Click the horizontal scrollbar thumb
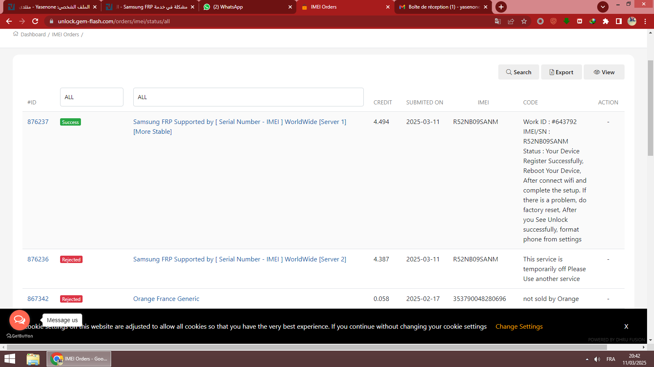Viewport: 654px width, 367px height. [x=307, y=347]
